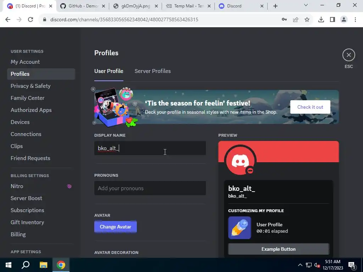Close settings with the ESC circle button
The height and width of the screenshot is (272, 363).
(x=349, y=55)
